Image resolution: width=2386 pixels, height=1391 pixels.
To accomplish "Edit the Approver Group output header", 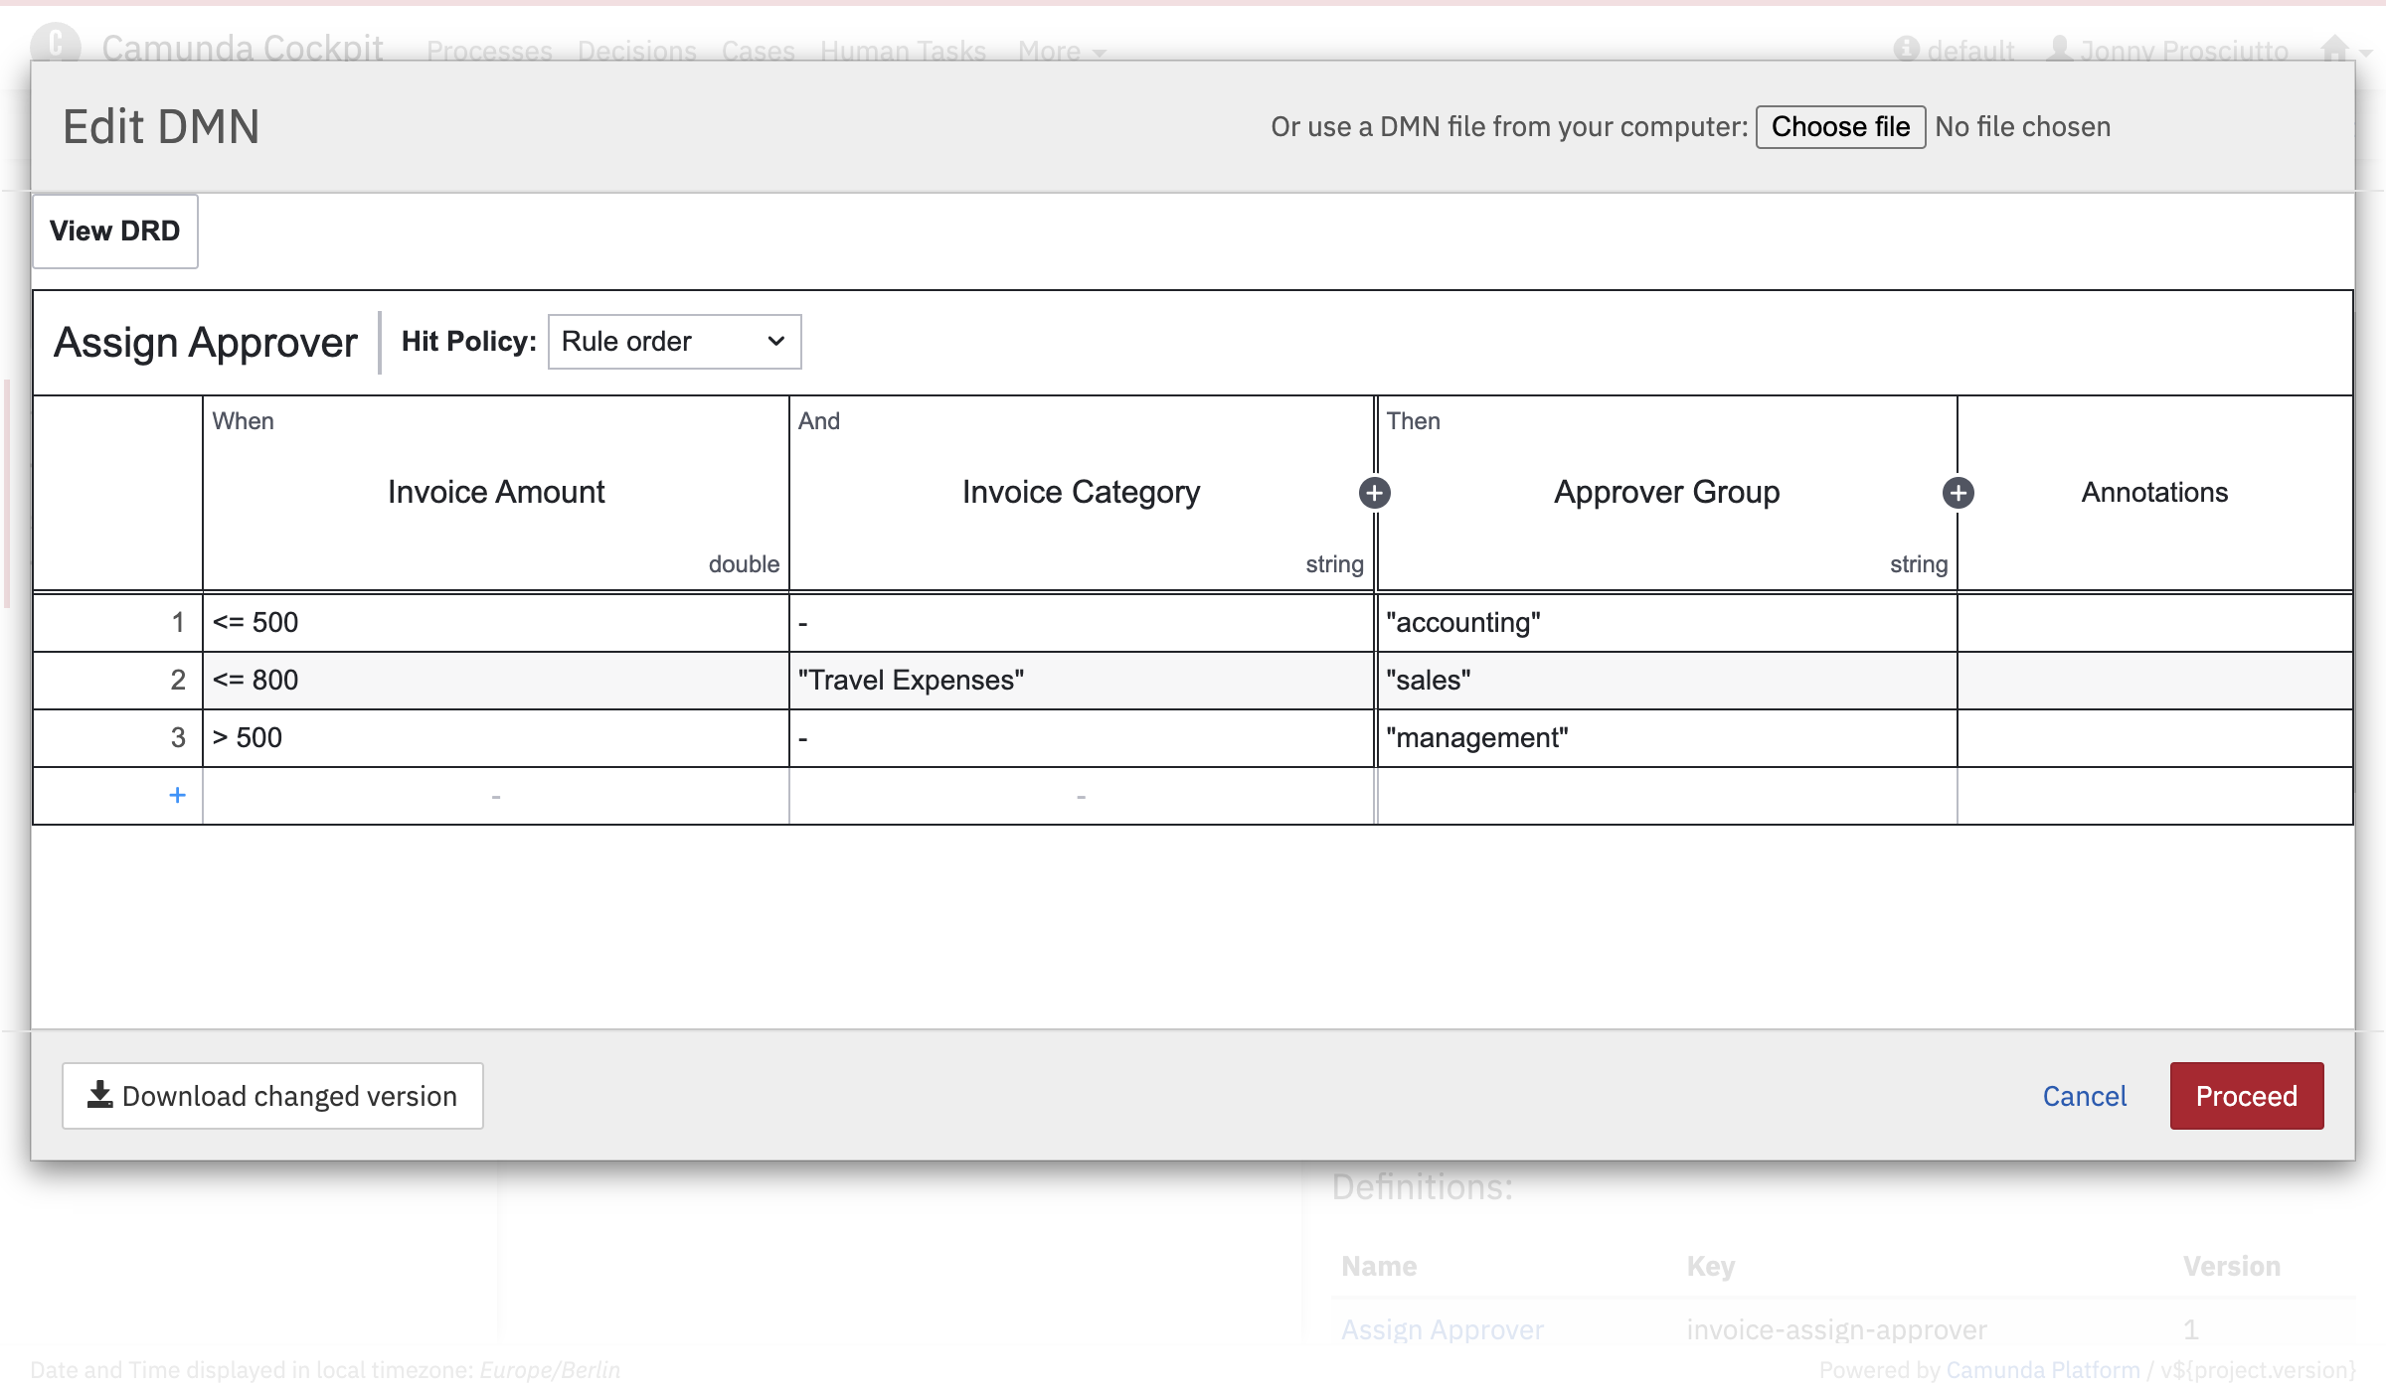I will pyautogui.click(x=1666, y=493).
